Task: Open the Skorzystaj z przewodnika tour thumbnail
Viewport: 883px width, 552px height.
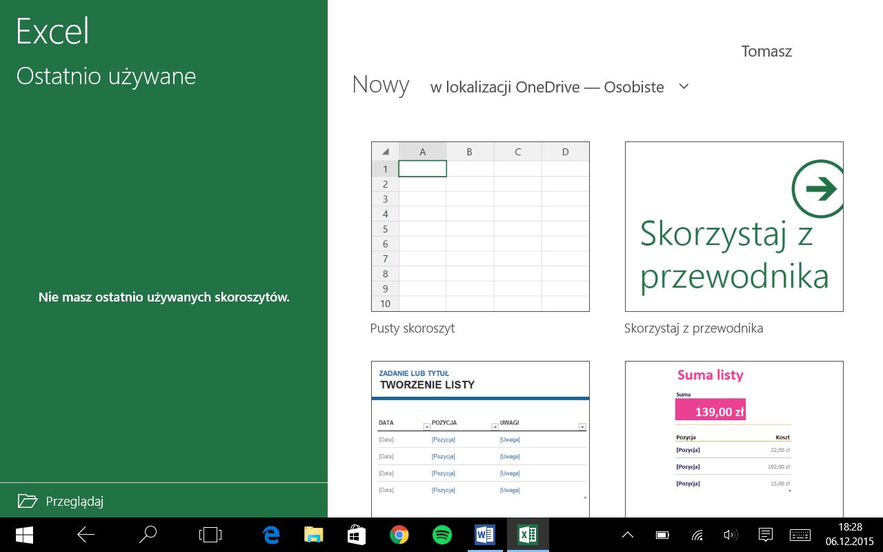Action: coord(734,226)
